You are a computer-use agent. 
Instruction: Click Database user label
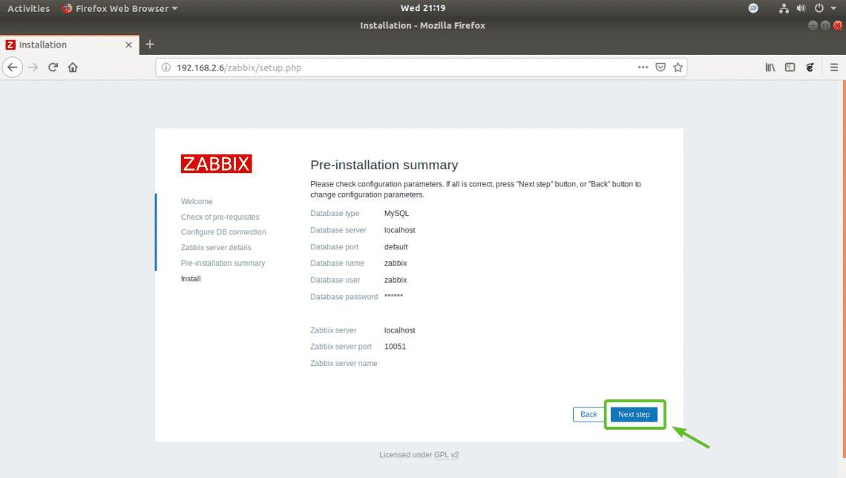coord(335,280)
